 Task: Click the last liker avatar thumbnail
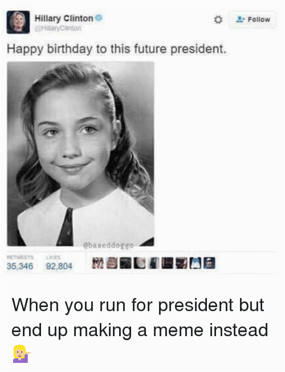209,263
